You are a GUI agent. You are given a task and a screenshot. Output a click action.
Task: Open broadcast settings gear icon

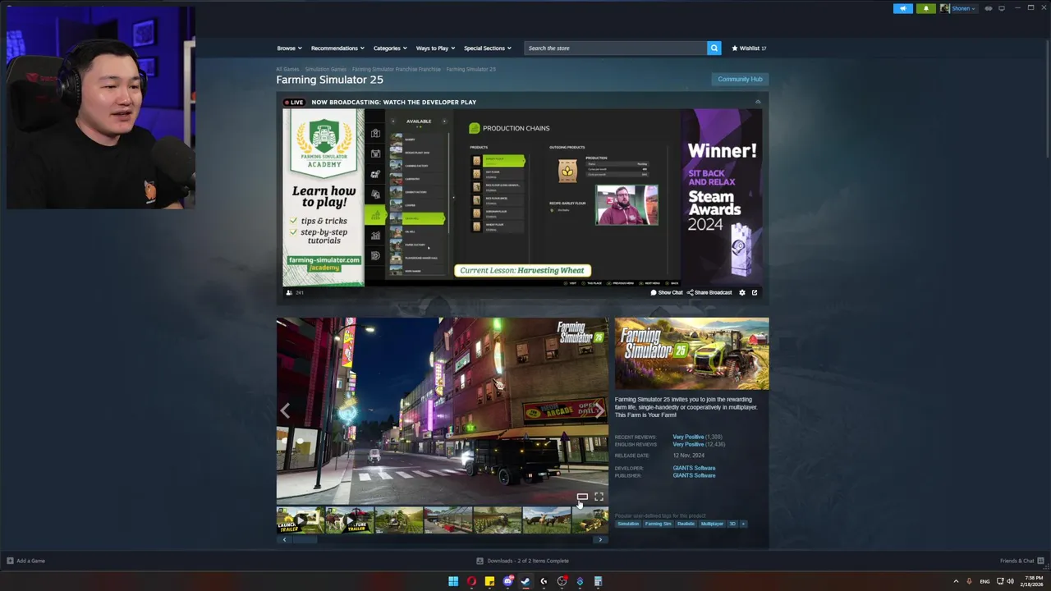pos(742,292)
